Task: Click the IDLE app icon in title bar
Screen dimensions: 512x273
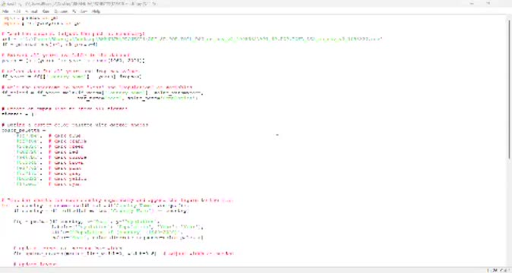Action: pyautogui.click(x=4, y=4)
